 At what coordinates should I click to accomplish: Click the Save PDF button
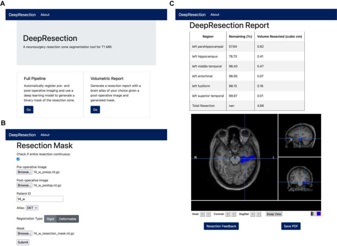pos(291,226)
